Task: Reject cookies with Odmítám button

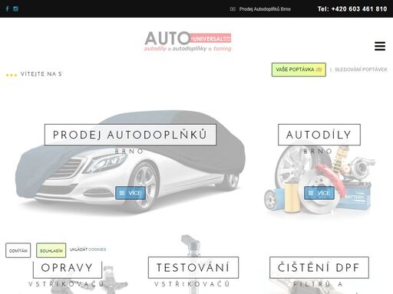Action: tap(18, 250)
